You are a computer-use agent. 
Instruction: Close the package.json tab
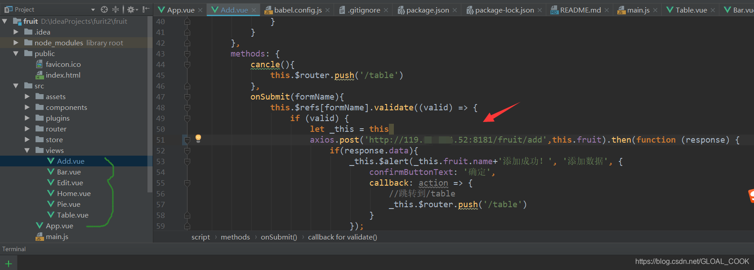[x=455, y=10]
